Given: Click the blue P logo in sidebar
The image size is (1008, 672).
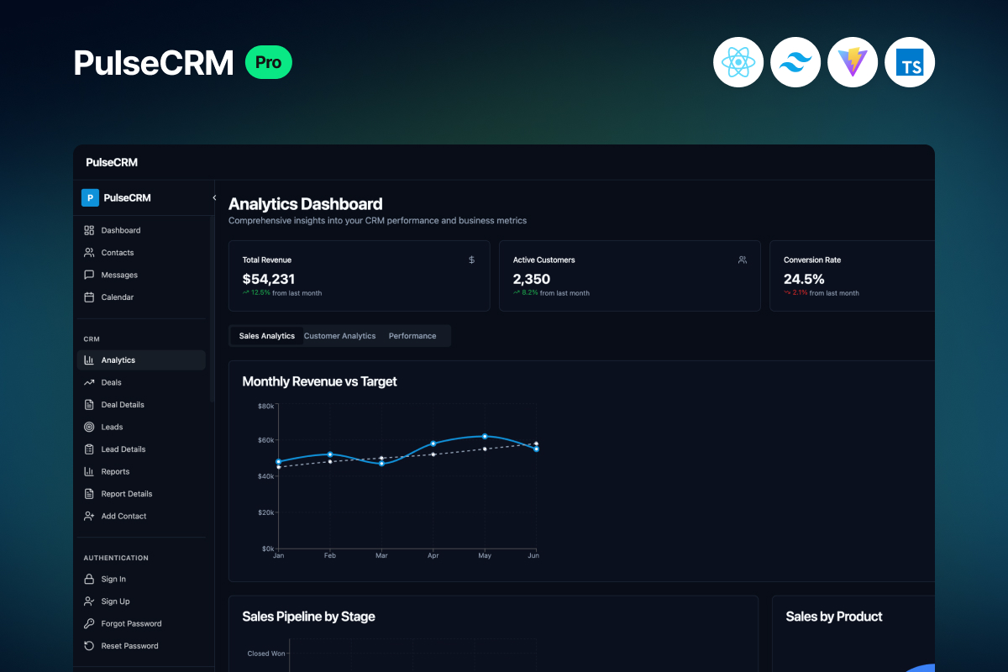Looking at the screenshot, I should tap(90, 197).
